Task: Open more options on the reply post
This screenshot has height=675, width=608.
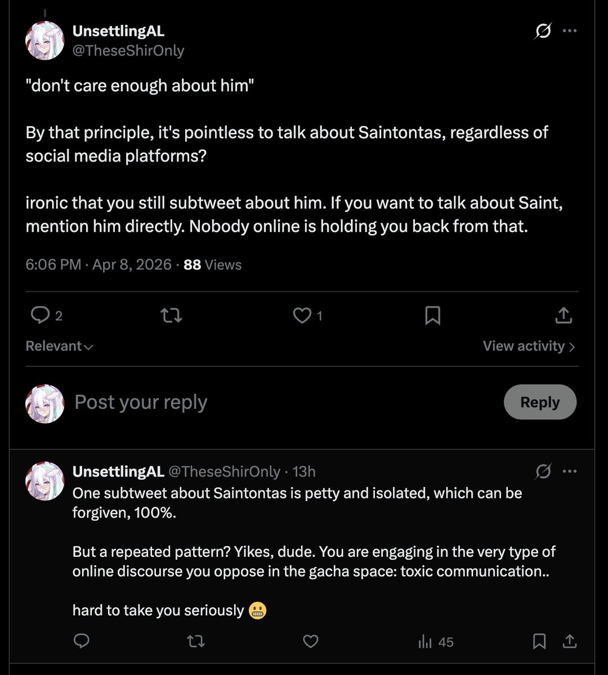Action: [x=570, y=471]
